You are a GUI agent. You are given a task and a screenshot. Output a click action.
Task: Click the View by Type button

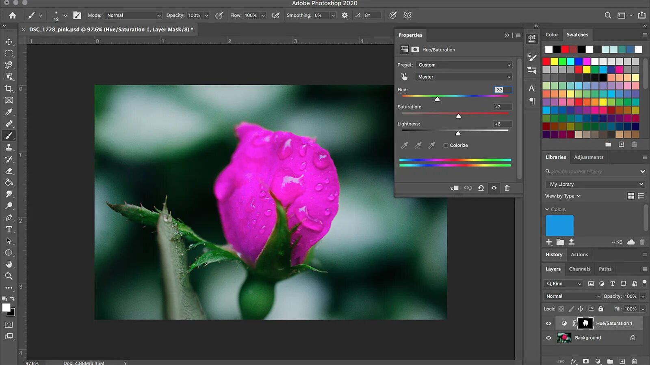(x=563, y=196)
